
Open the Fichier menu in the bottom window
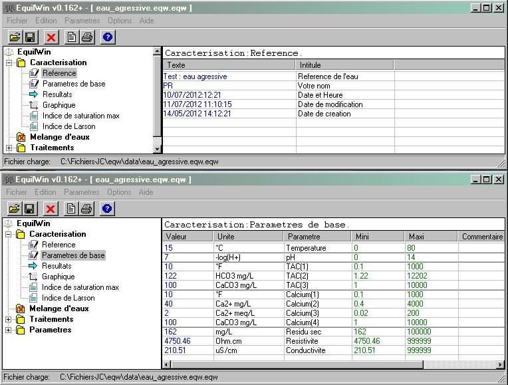(x=17, y=192)
